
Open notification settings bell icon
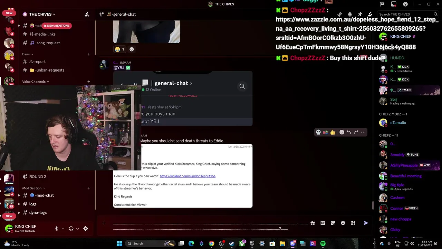click(350, 14)
